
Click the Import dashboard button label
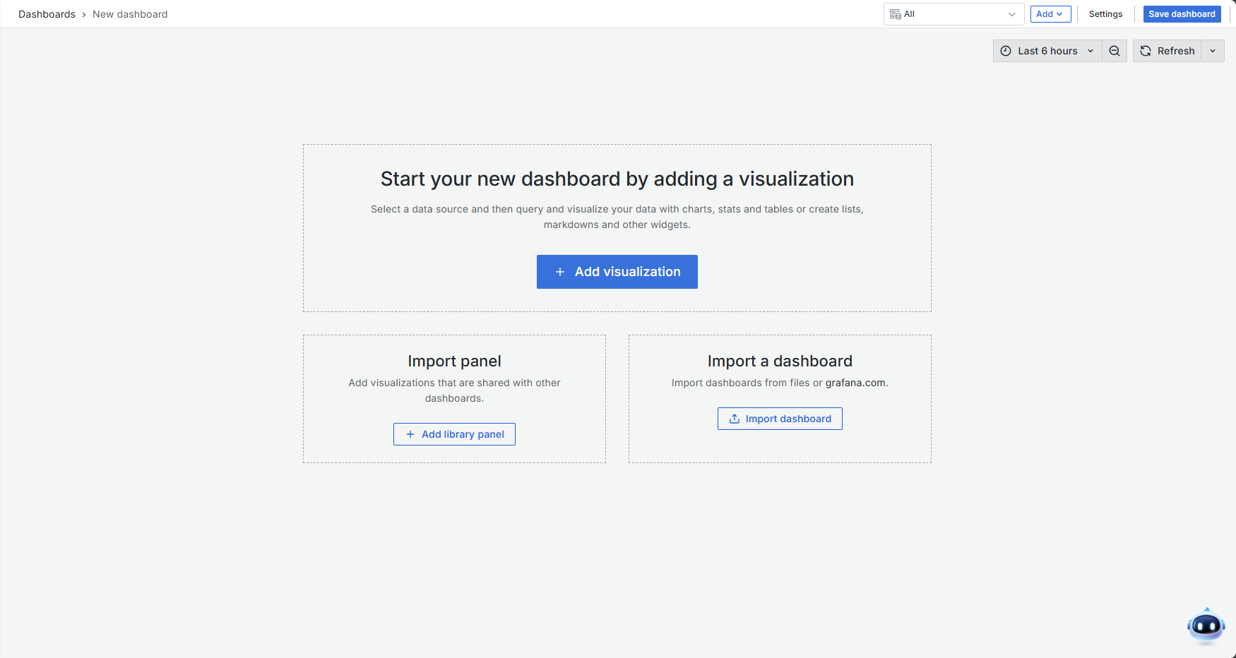coord(788,419)
